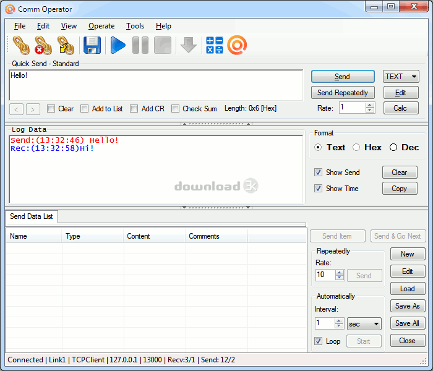Toggle the Check Sum checkbox
The width and height of the screenshot is (433, 371).
tap(176, 109)
